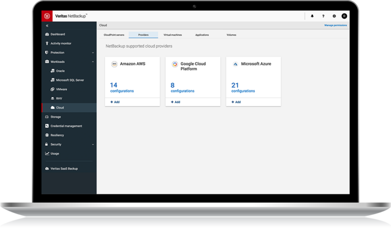
Task: Open Microsoft Azure's 21 configurations link
Action: (x=243, y=88)
